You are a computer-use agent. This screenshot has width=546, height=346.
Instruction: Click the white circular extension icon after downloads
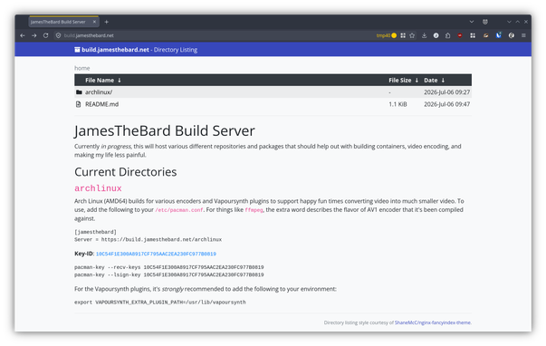pos(436,35)
